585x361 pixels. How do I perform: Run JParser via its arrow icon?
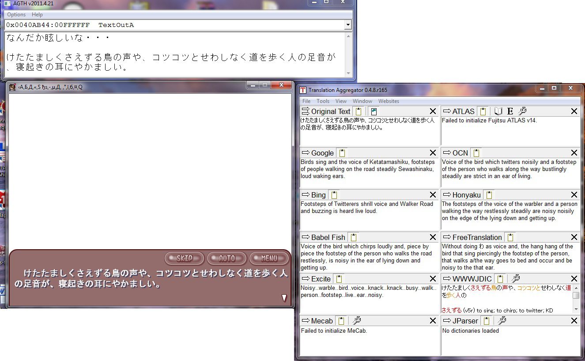click(x=446, y=321)
